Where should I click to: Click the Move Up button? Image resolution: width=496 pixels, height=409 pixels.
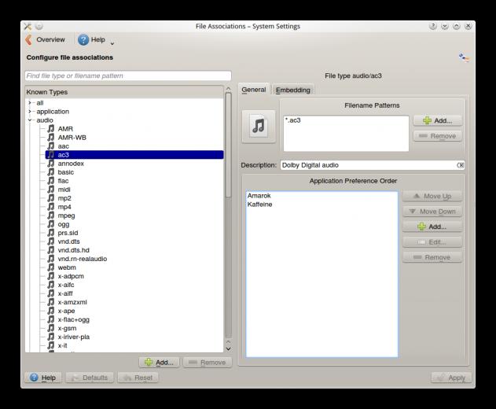[432, 197]
